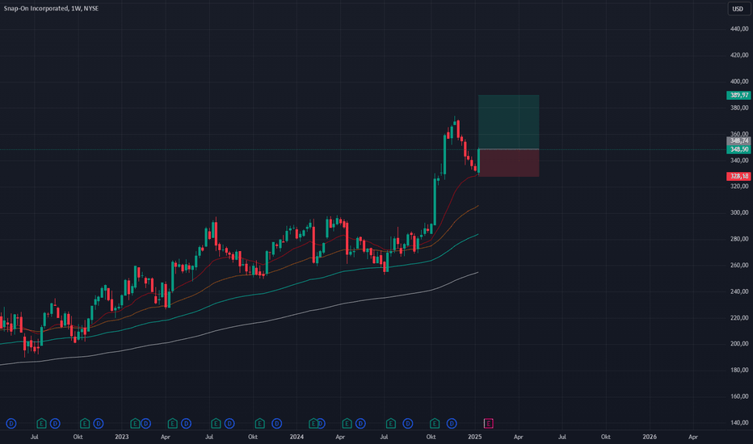The width and height of the screenshot is (753, 444).
Task: Click the dividend D marker between Jul and Okt 2022
Action: pos(55,423)
